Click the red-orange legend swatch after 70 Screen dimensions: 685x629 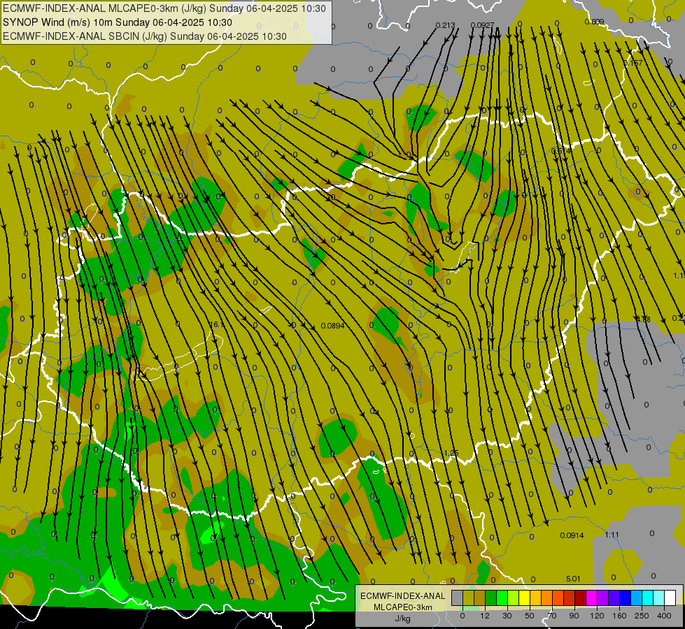[558, 598]
